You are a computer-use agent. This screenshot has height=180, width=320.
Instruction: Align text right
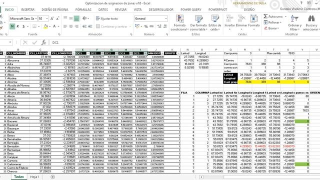click(76, 26)
